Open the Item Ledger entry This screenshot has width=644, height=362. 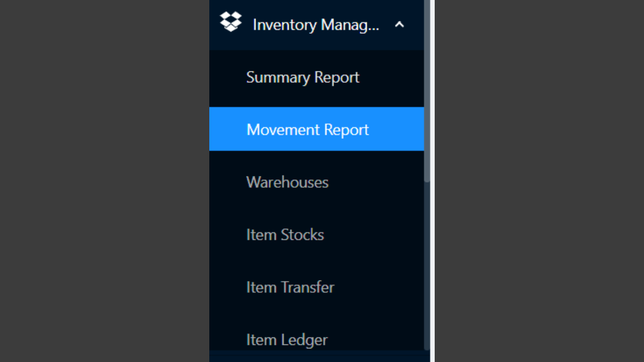point(287,340)
